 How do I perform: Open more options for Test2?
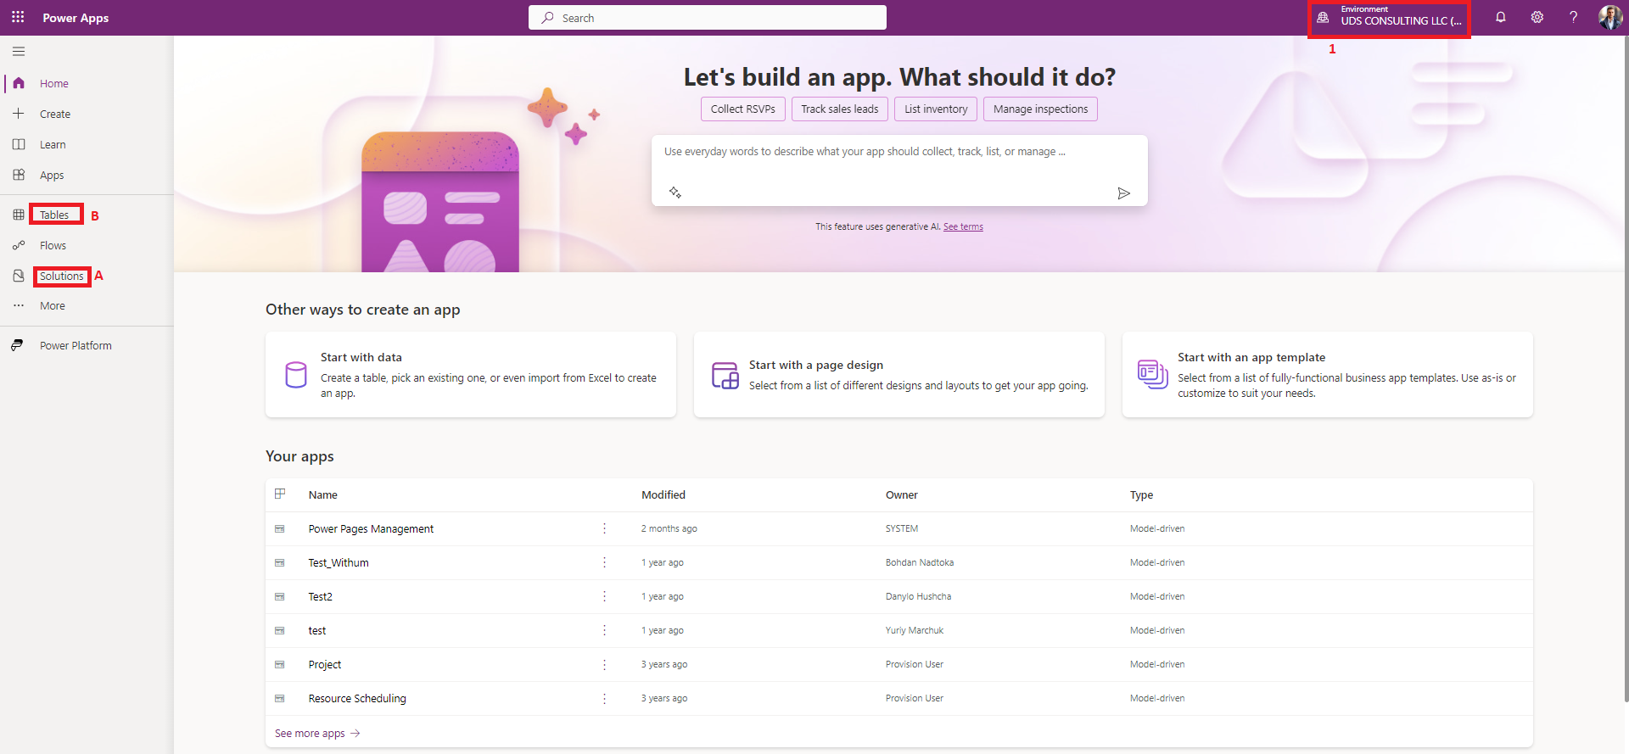(x=605, y=596)
